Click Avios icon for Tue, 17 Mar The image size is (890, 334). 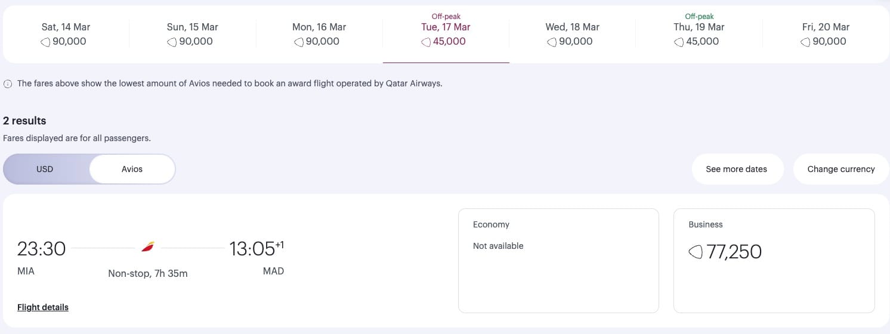[x=426, y=42]
